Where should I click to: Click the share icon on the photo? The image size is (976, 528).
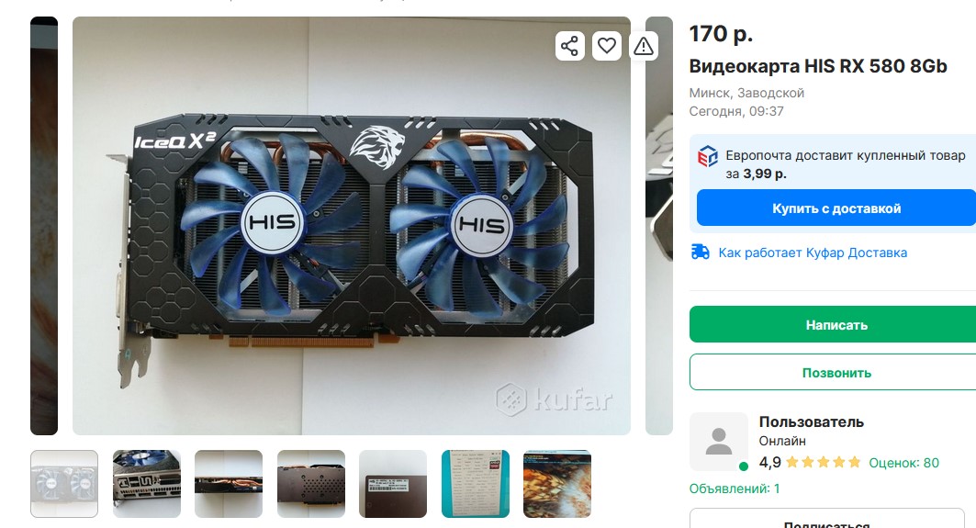569,45
